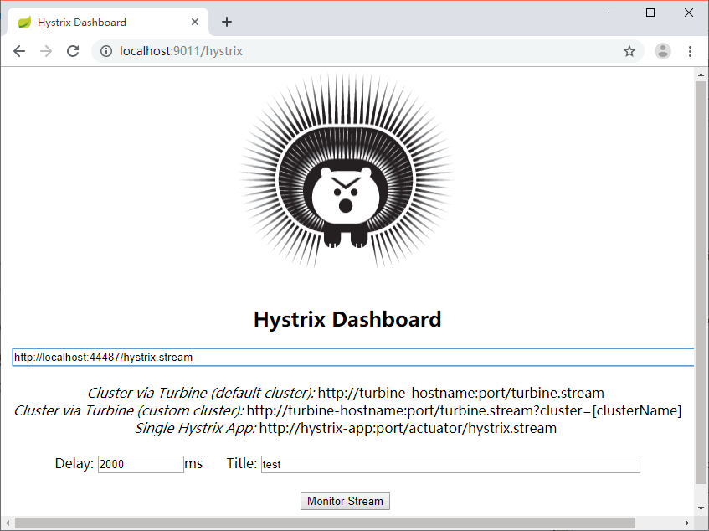This screenshot has height=531, width=709.
Task: Focus the hystrix.stream URL input field
Action: pos(353,358)
